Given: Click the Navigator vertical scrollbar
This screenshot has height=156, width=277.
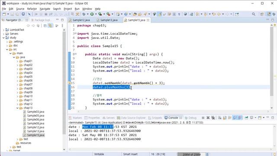Looking at the screenshot, I should click(x=64, y=83).
